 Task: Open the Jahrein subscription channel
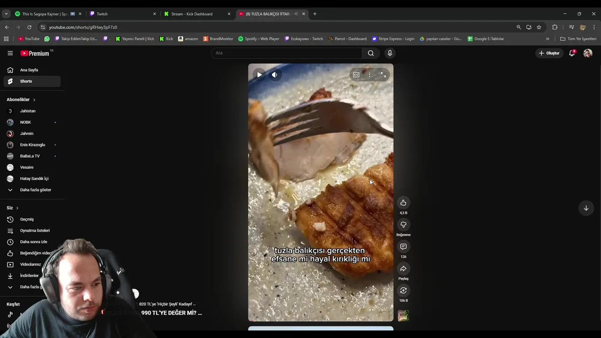coord(32,133)
